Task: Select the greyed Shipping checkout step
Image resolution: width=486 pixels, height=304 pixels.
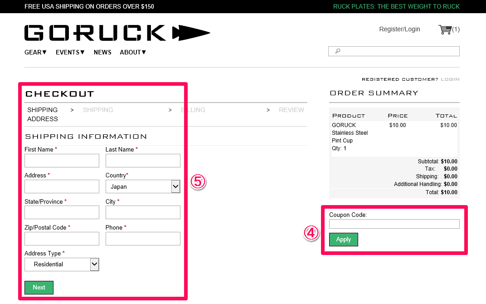Action: point(98,110)
